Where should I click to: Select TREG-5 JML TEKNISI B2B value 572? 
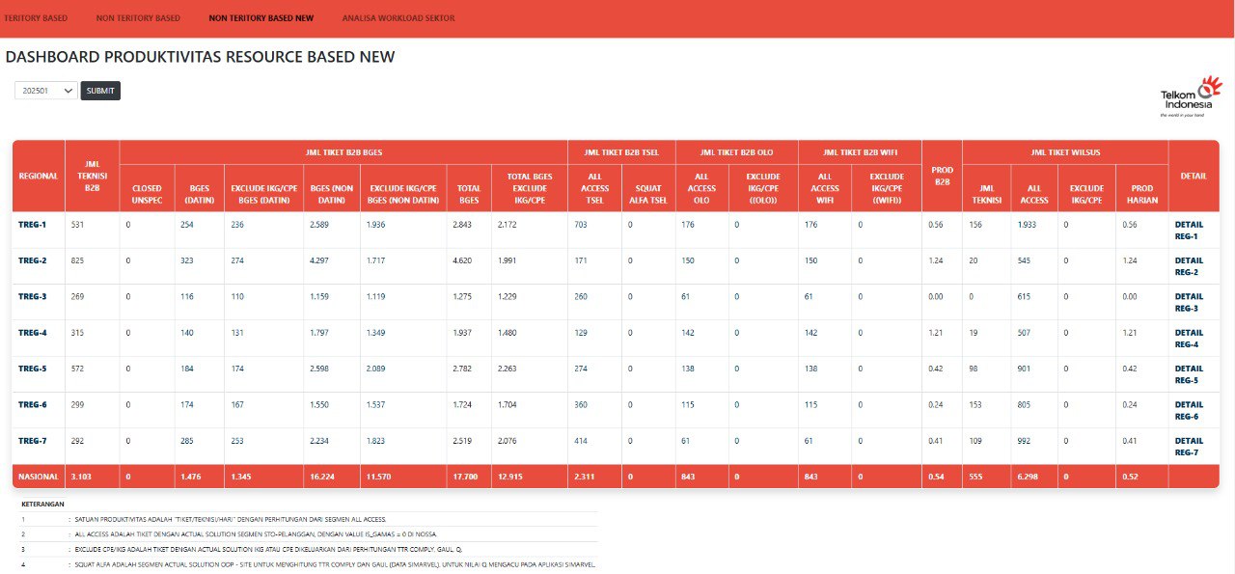78,369
